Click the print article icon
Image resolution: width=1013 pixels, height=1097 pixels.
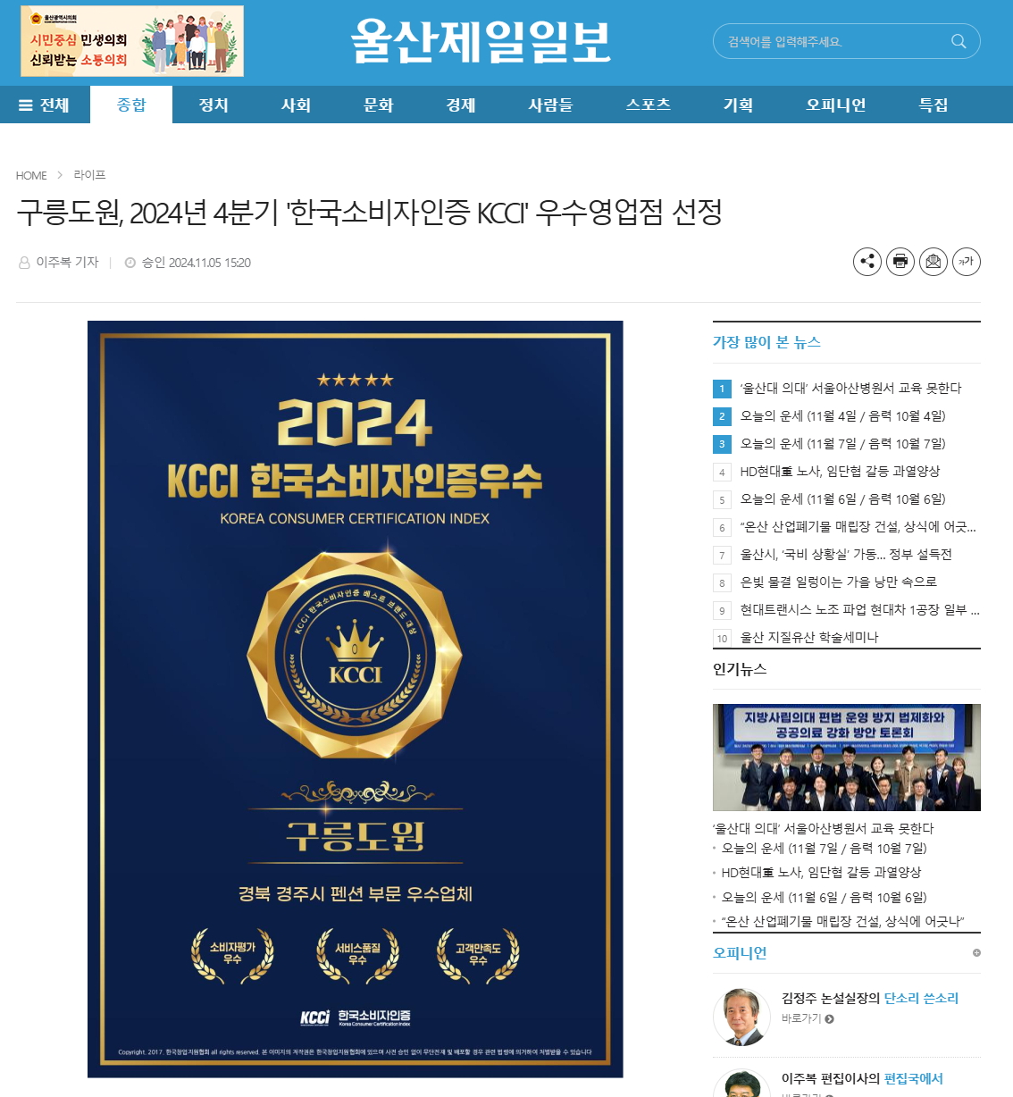[x=900, y=262]
